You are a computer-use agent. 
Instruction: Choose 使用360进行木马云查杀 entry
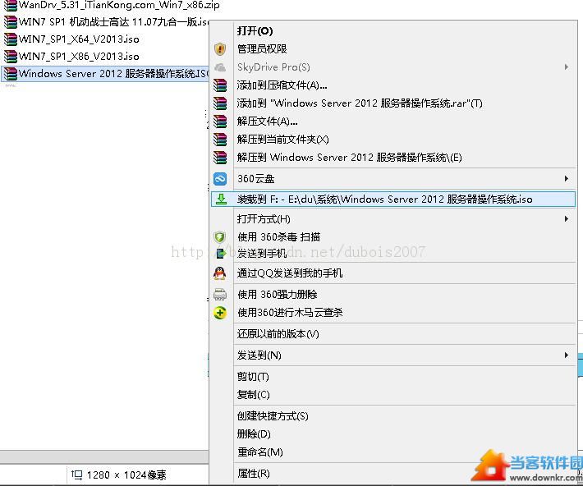(x=393, y=313)
